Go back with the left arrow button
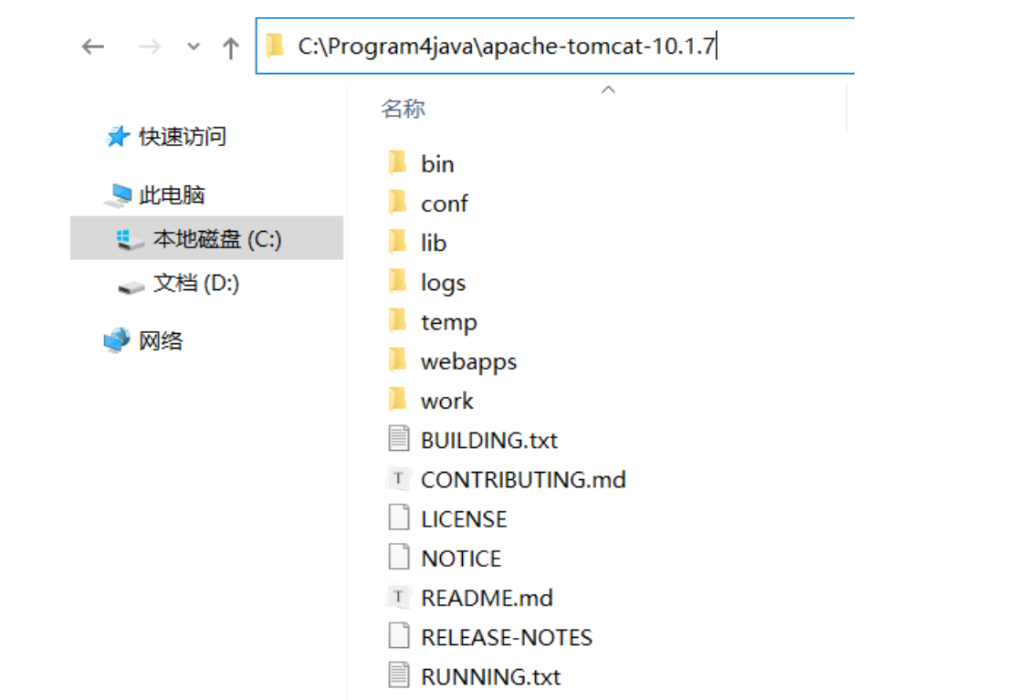This screenshot has width=1028, height=700. (93, 47)
